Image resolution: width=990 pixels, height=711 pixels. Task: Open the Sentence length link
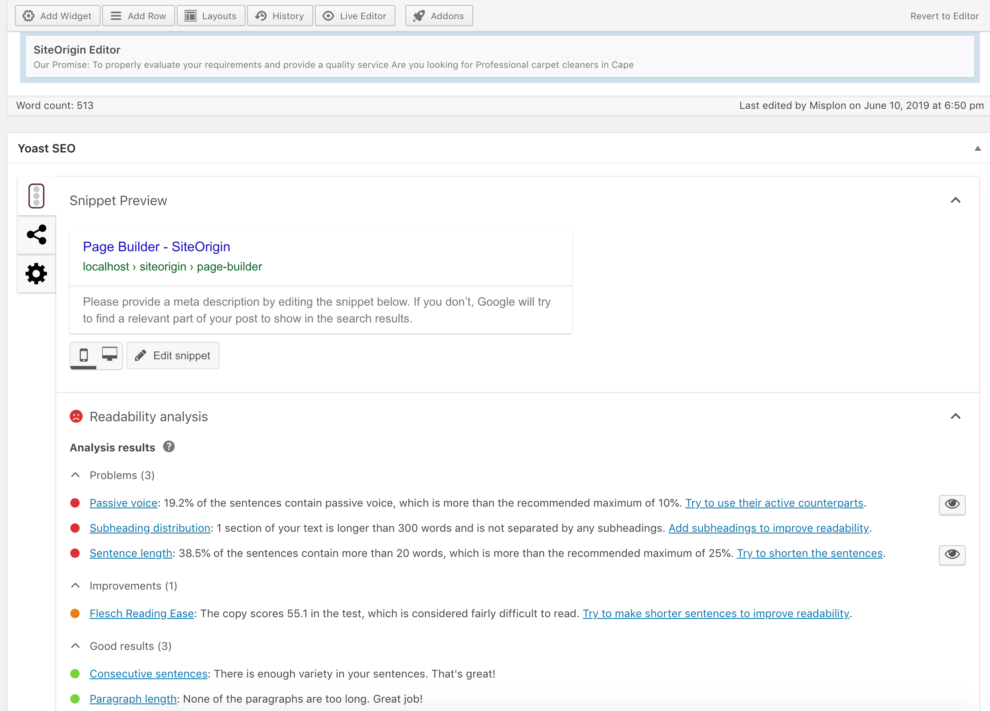(x=131, y=553)
